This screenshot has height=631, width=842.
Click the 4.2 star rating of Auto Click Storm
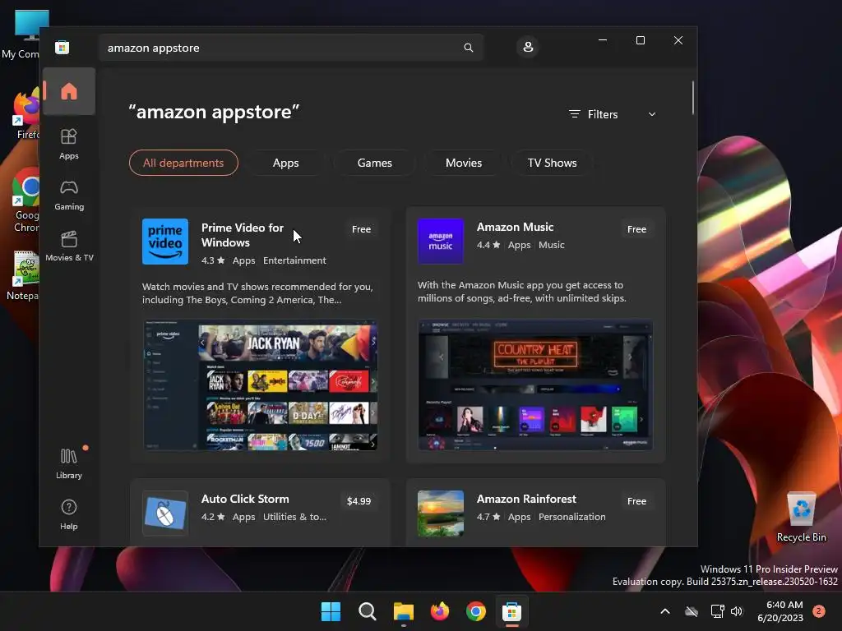coord(213,517)
